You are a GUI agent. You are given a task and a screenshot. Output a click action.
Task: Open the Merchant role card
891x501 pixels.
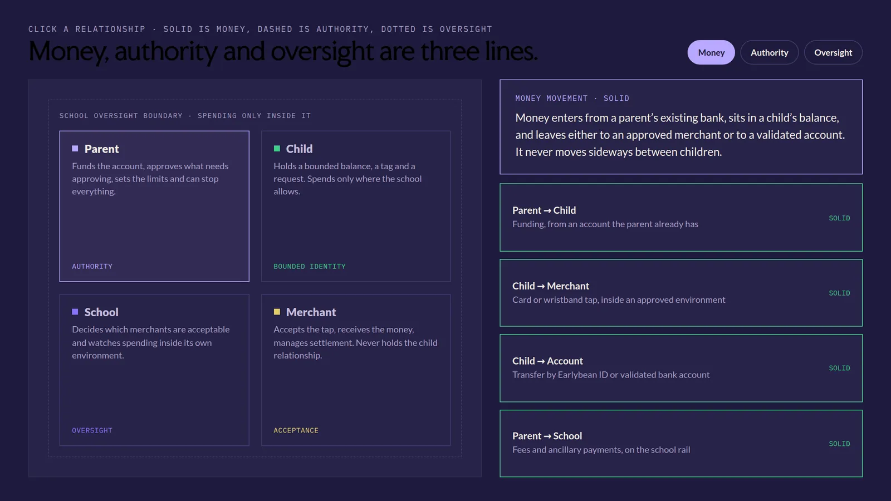356,370
